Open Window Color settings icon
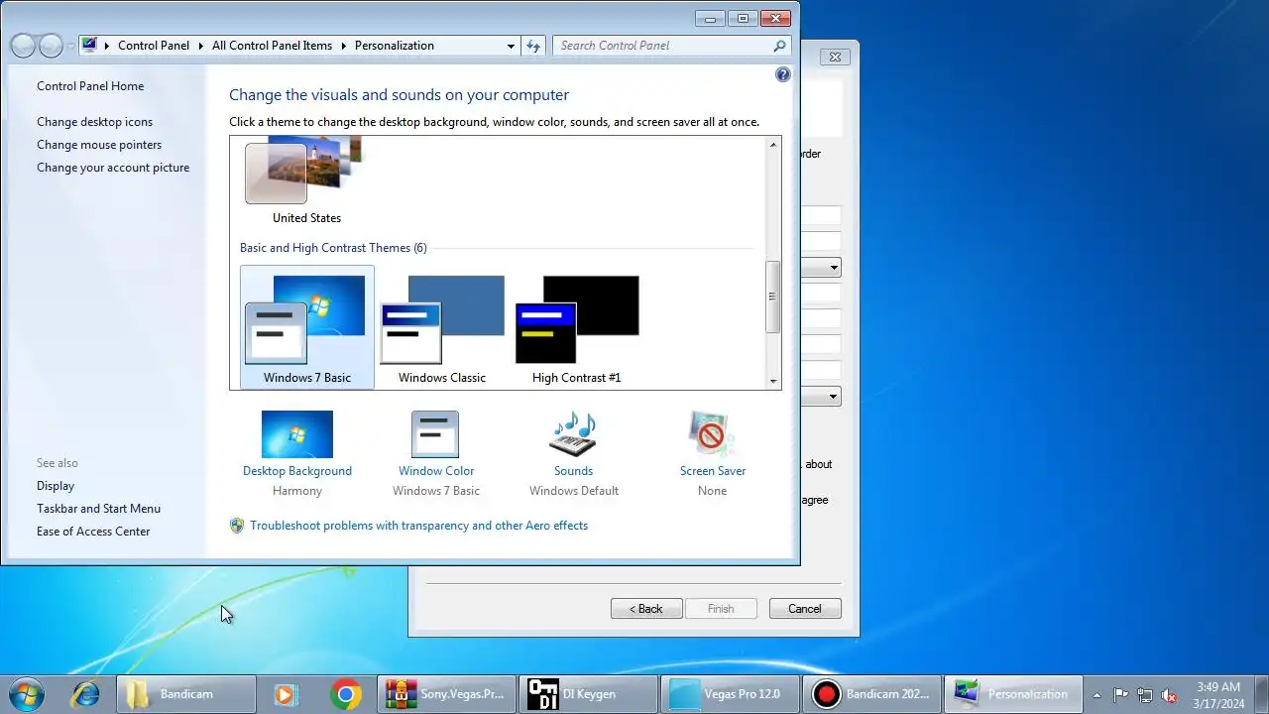1269x714 pixels. [435, 434]
